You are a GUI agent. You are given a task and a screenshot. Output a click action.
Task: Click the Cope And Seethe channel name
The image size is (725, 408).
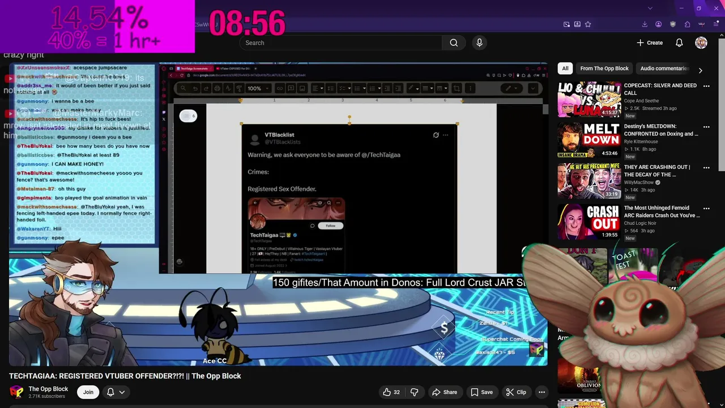coord(641,101)
